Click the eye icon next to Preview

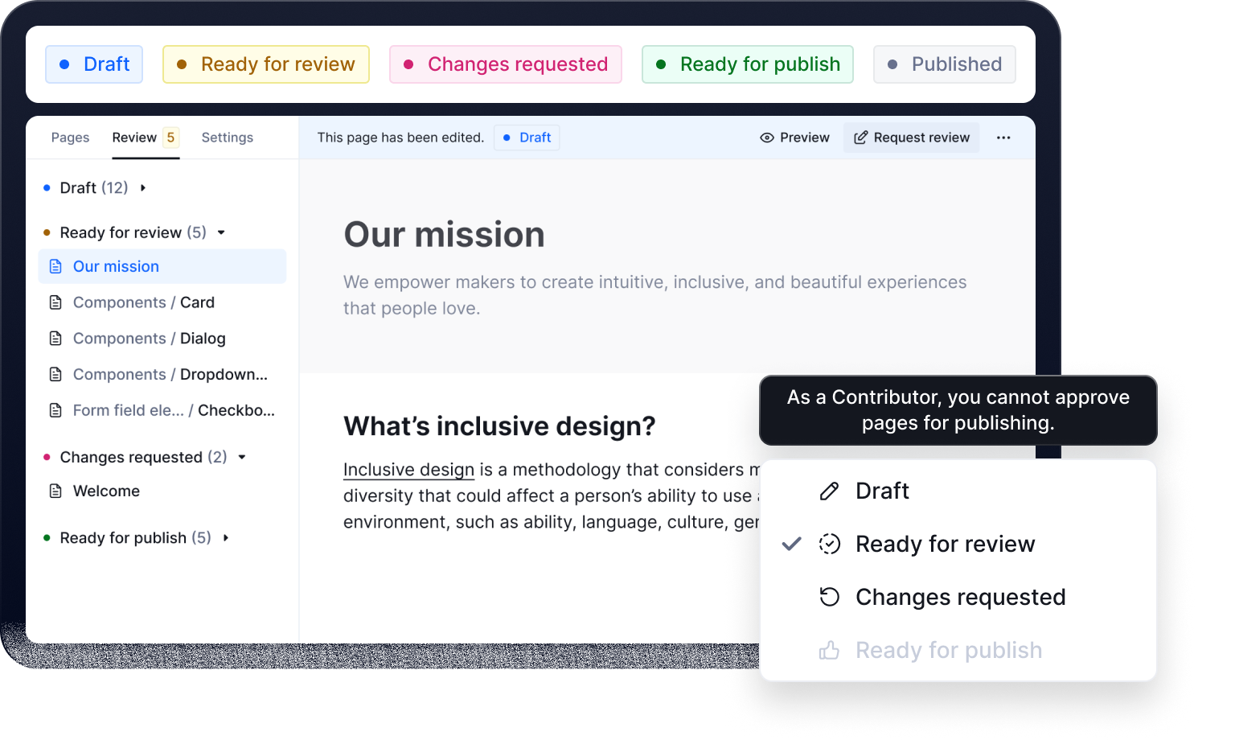point(767,138)
